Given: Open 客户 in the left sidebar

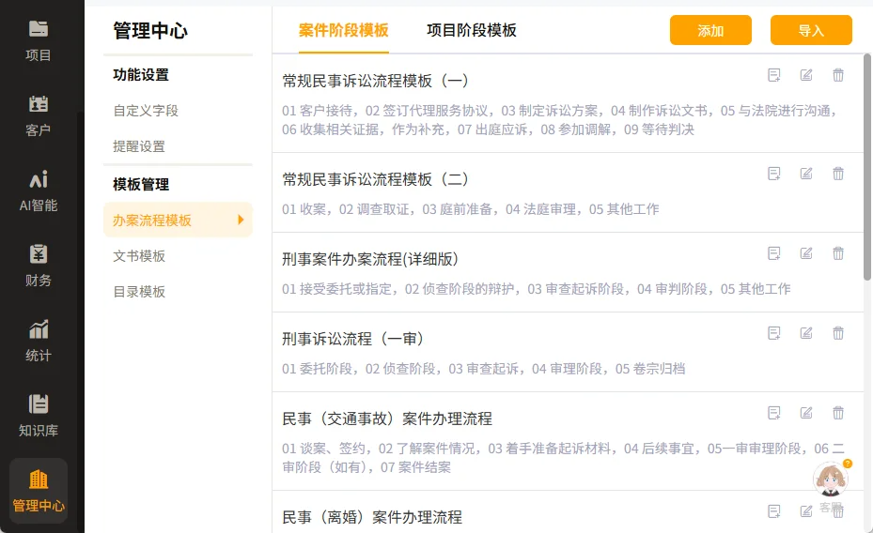Looking at the screenshot, I should click(39, 114).
